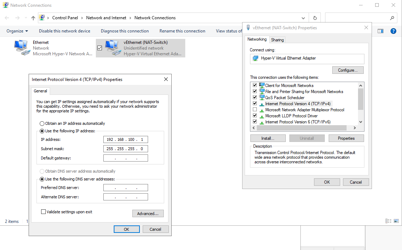Click the Properties button in vEthernet dialog

(346, 138)
